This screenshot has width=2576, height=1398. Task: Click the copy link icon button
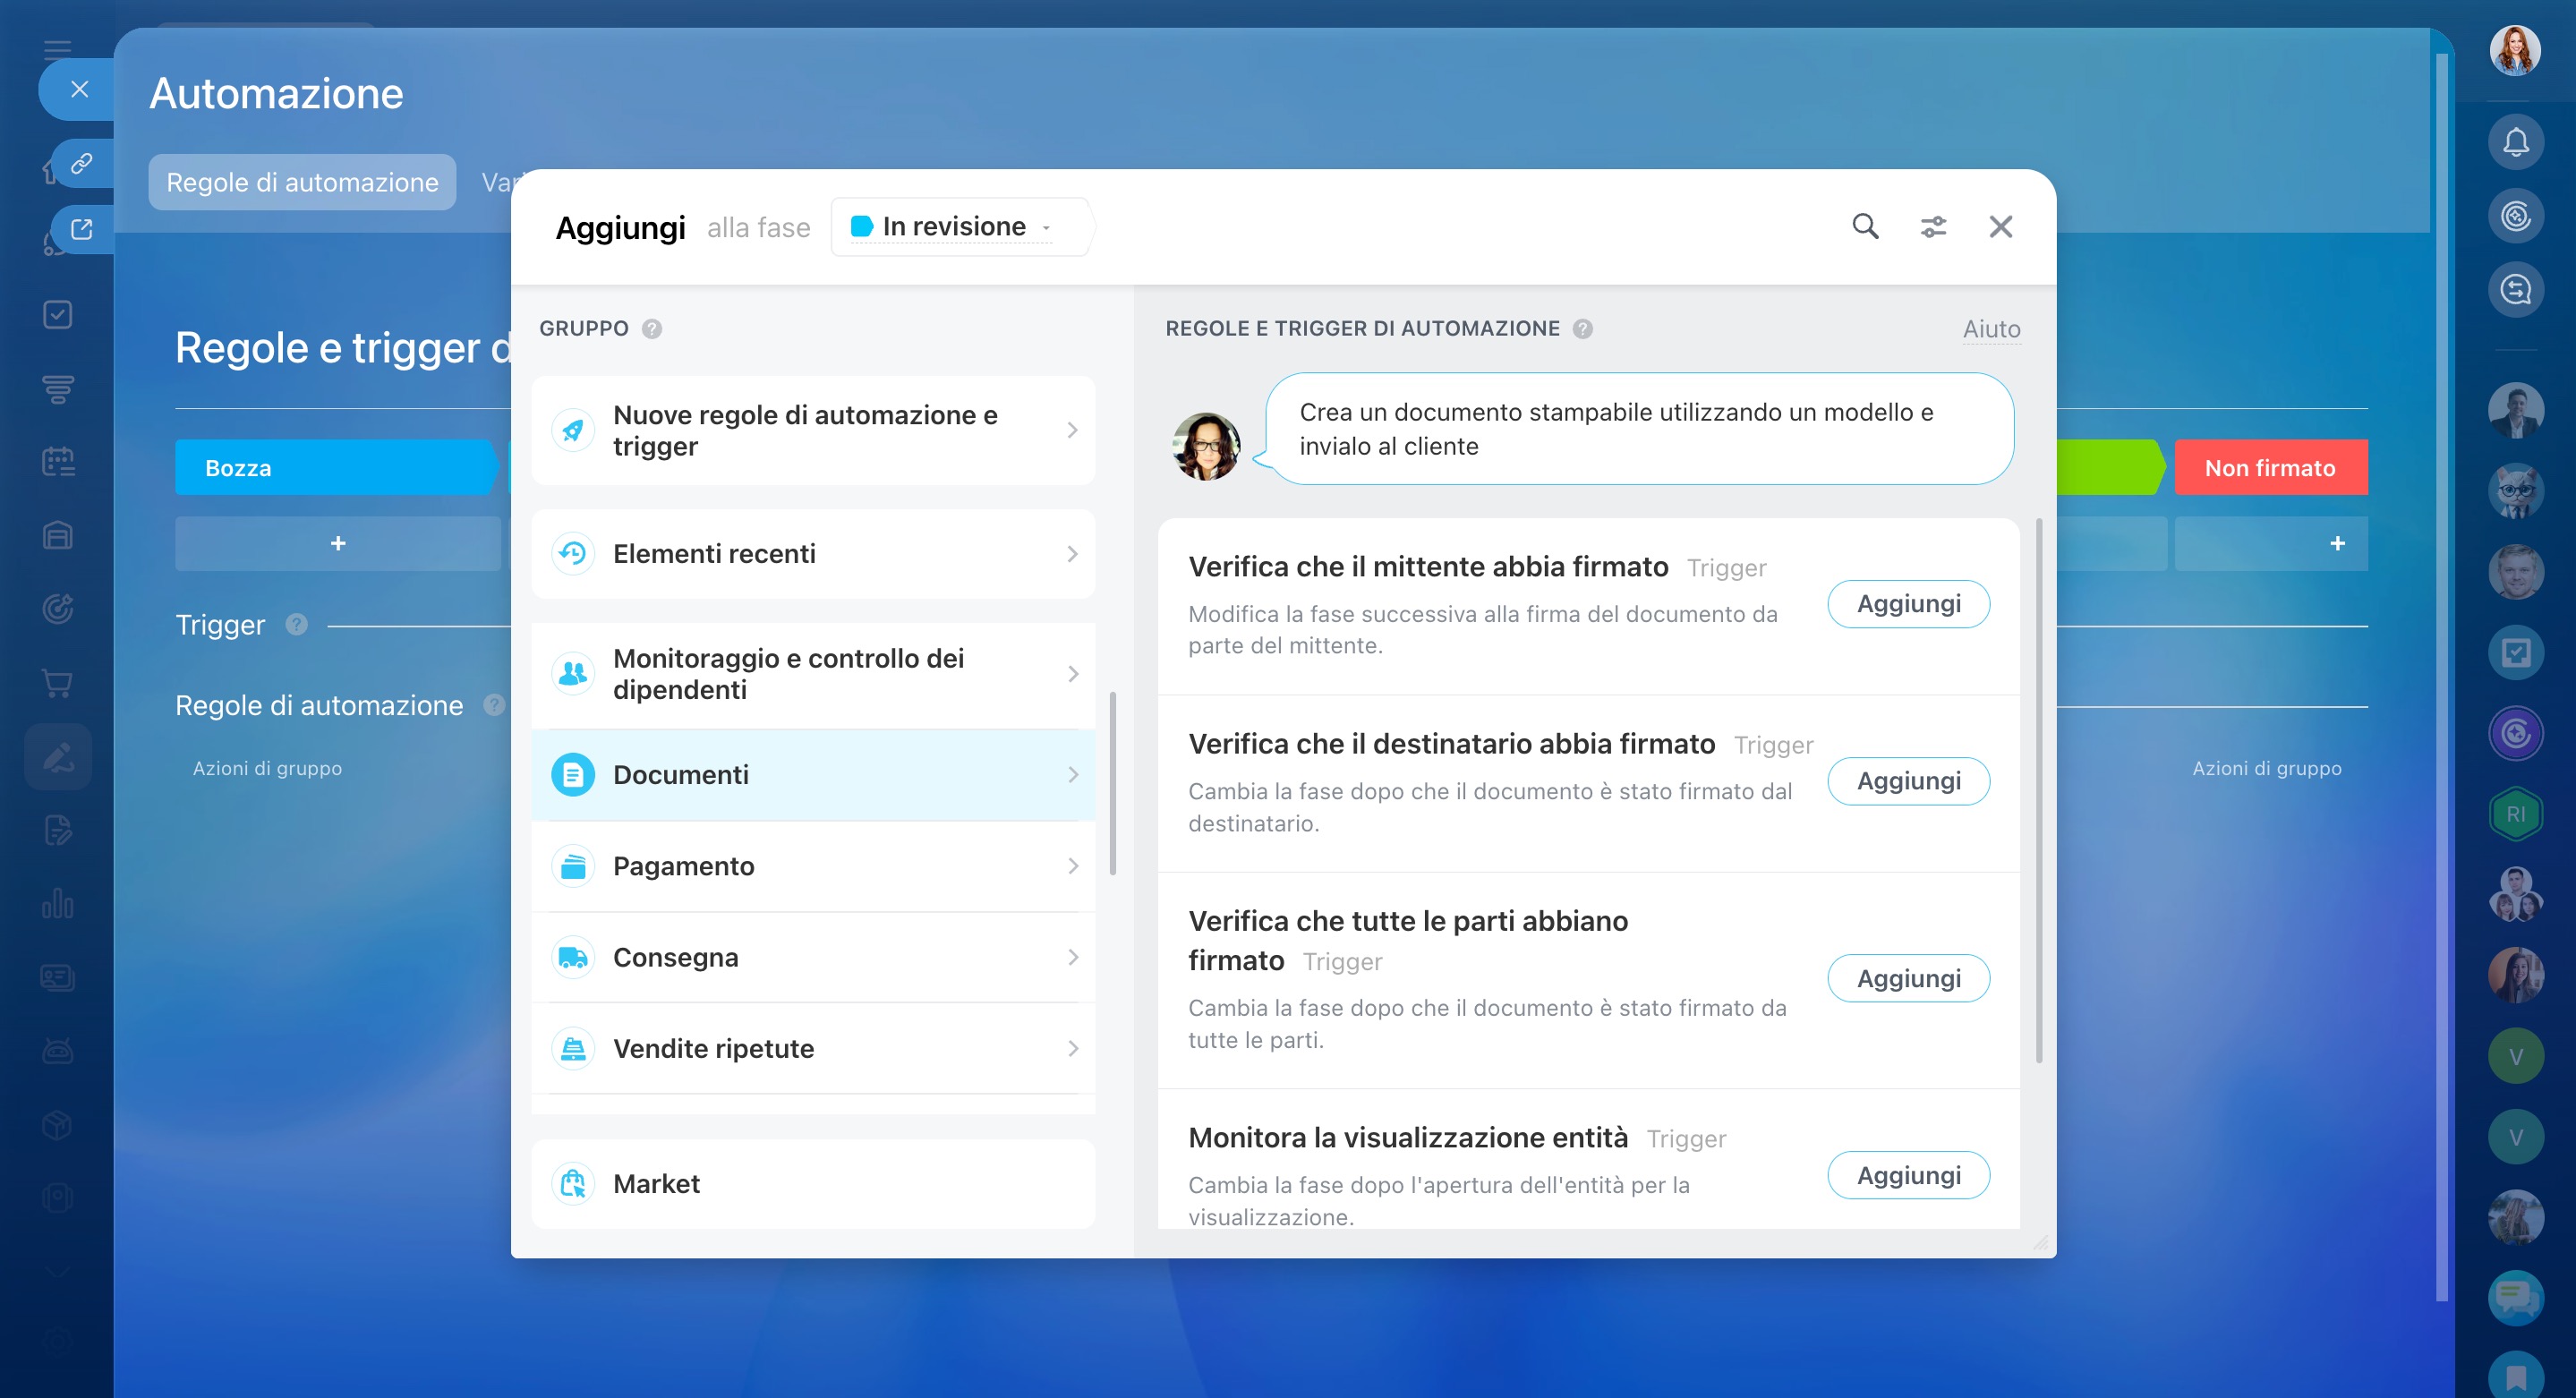[x=82, y=163]
